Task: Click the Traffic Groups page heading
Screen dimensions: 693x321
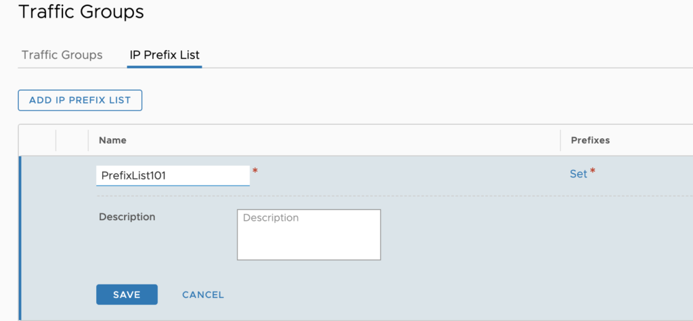Action: coord(81,12)
